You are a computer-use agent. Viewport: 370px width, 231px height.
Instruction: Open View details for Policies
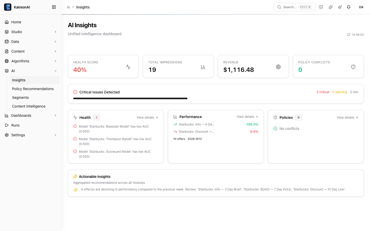[x=347, y=117]
